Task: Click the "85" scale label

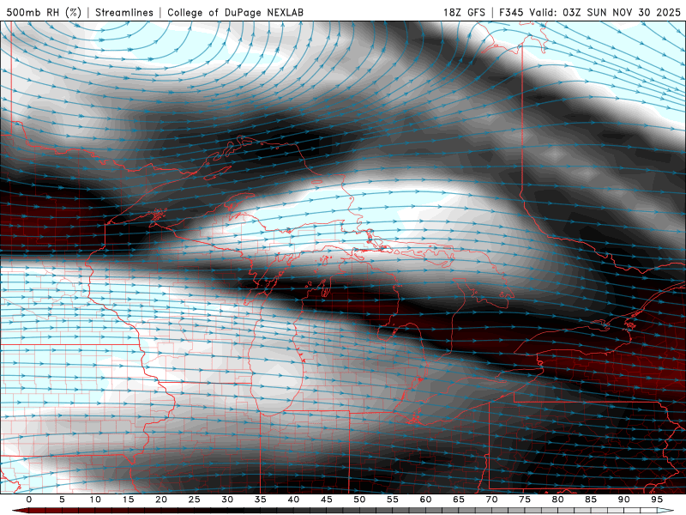Action: pos(591,500)
